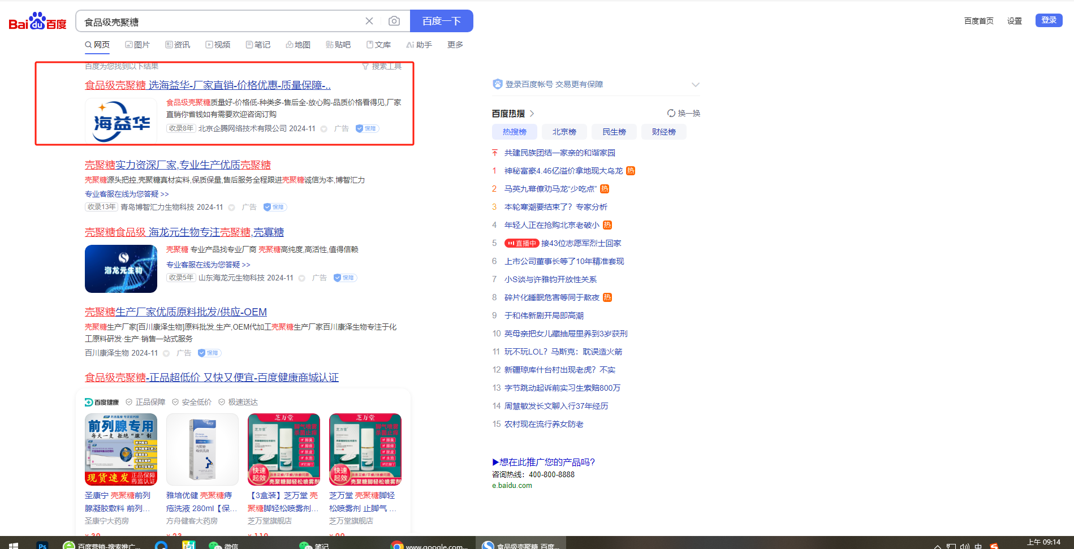Expand the 登录百度帐号 panel chevron
The width and height of the screenshot is (1074, 549).
click(696, 85)
